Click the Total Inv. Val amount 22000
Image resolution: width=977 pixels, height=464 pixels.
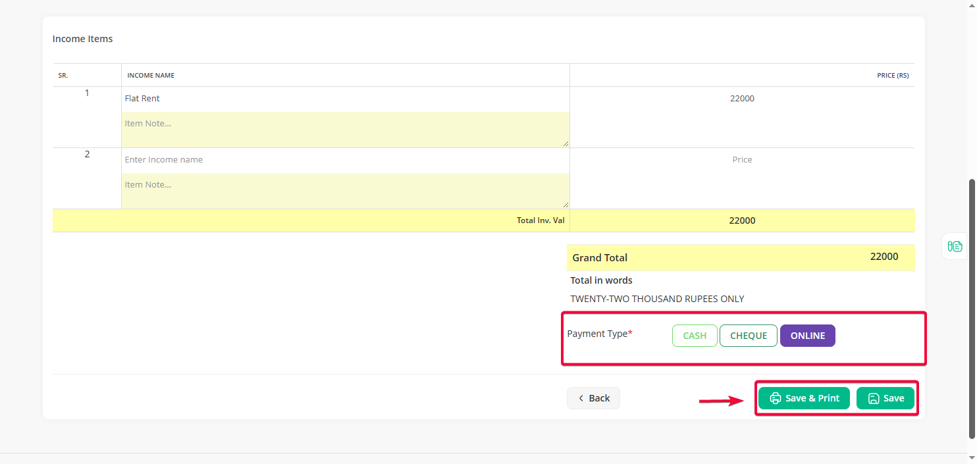(x=742, y=220)
